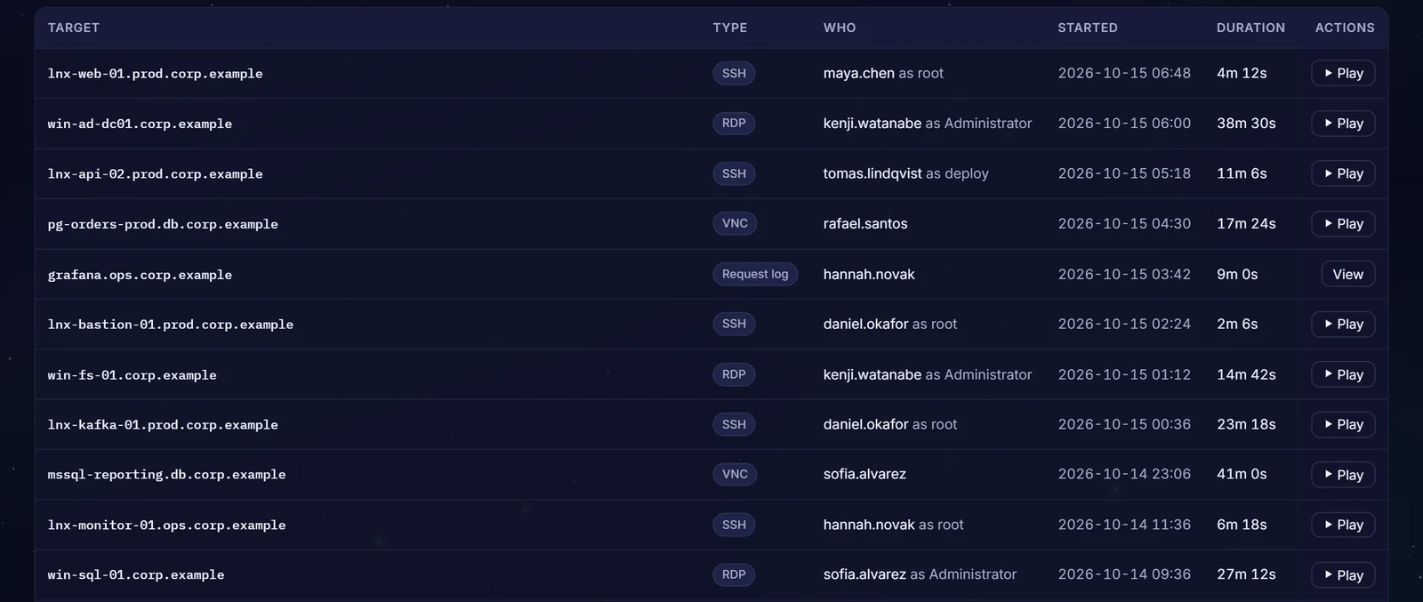
Task: Click start time 2026-10-14 09:36
Action: click(1124, 574)
